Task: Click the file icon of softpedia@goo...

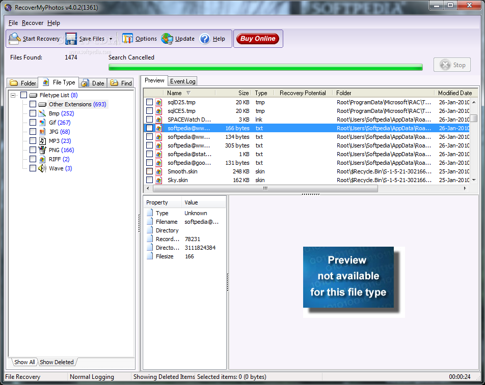Action: pyautogui.click(x=158, y=163)
